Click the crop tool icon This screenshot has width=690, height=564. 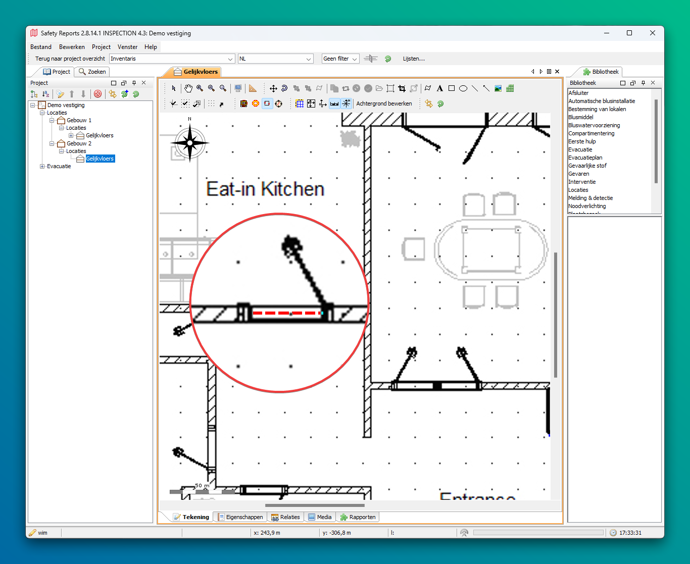tap(402, 88)
